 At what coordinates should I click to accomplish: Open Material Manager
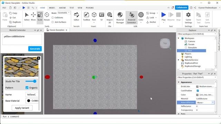(120, 18)
